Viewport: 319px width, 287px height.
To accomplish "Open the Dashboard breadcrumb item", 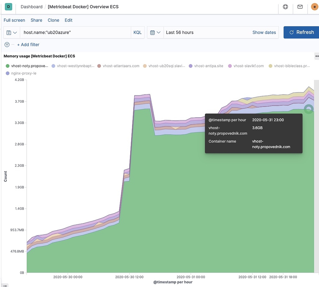I will click(x=31, y=6).
